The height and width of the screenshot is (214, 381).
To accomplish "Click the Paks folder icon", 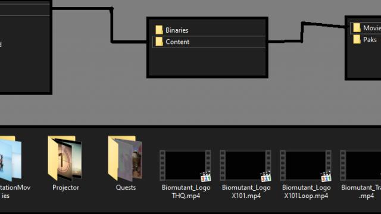I will click(357, 39).
